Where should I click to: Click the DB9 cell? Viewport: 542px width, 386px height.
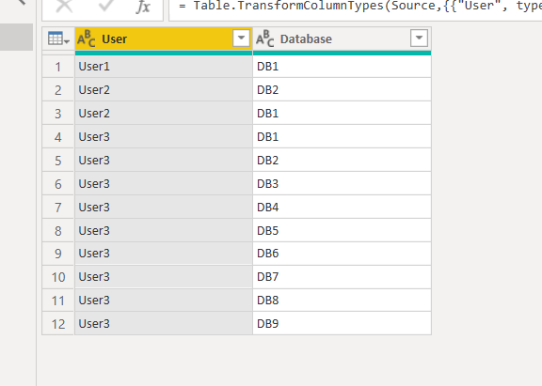[342, 324]
